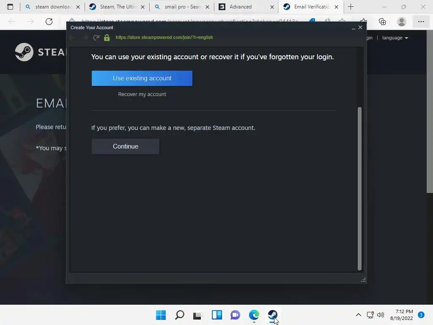The width and height of the screenshot is (433, 325).
Task: Open a new browser tab
Action: (351, 7)
